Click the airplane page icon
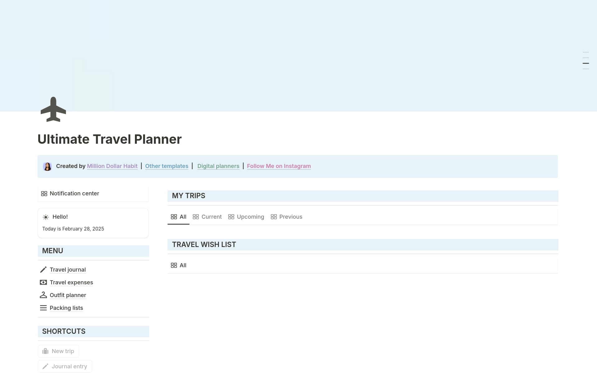The width and height of the screenshot is (597, 373). click(53, 109)
